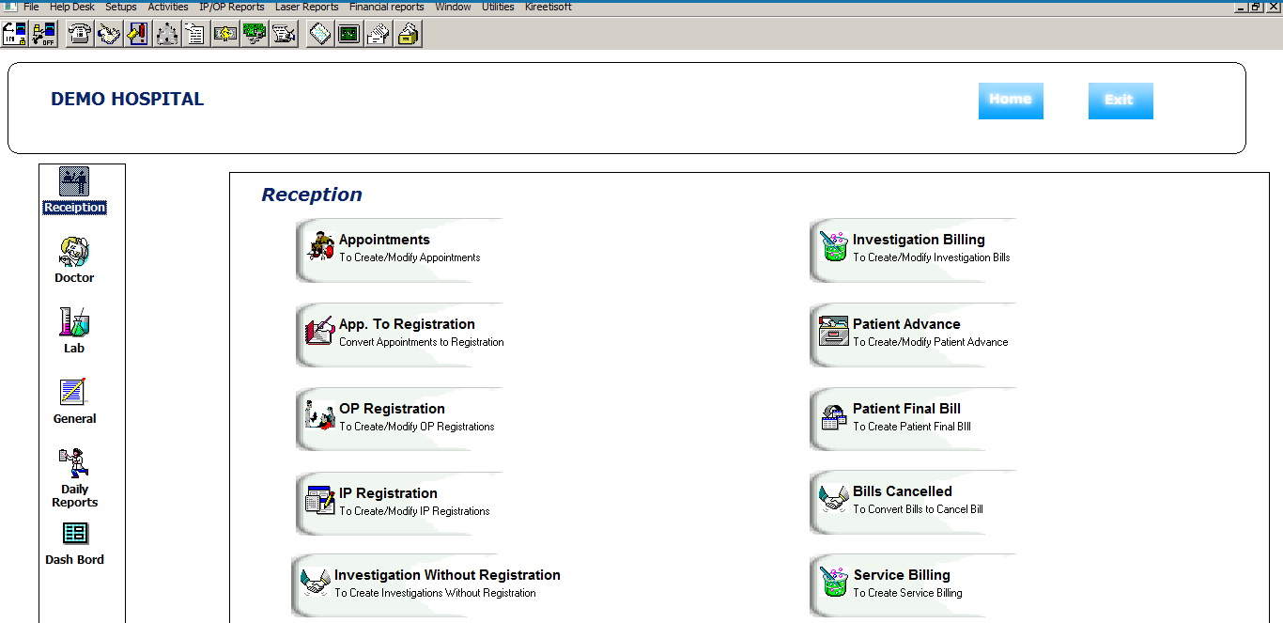The height and width of the screenshot is (623, 1283).
Task: Open the Doctor module in sidebar
Action: pos(74,260)
